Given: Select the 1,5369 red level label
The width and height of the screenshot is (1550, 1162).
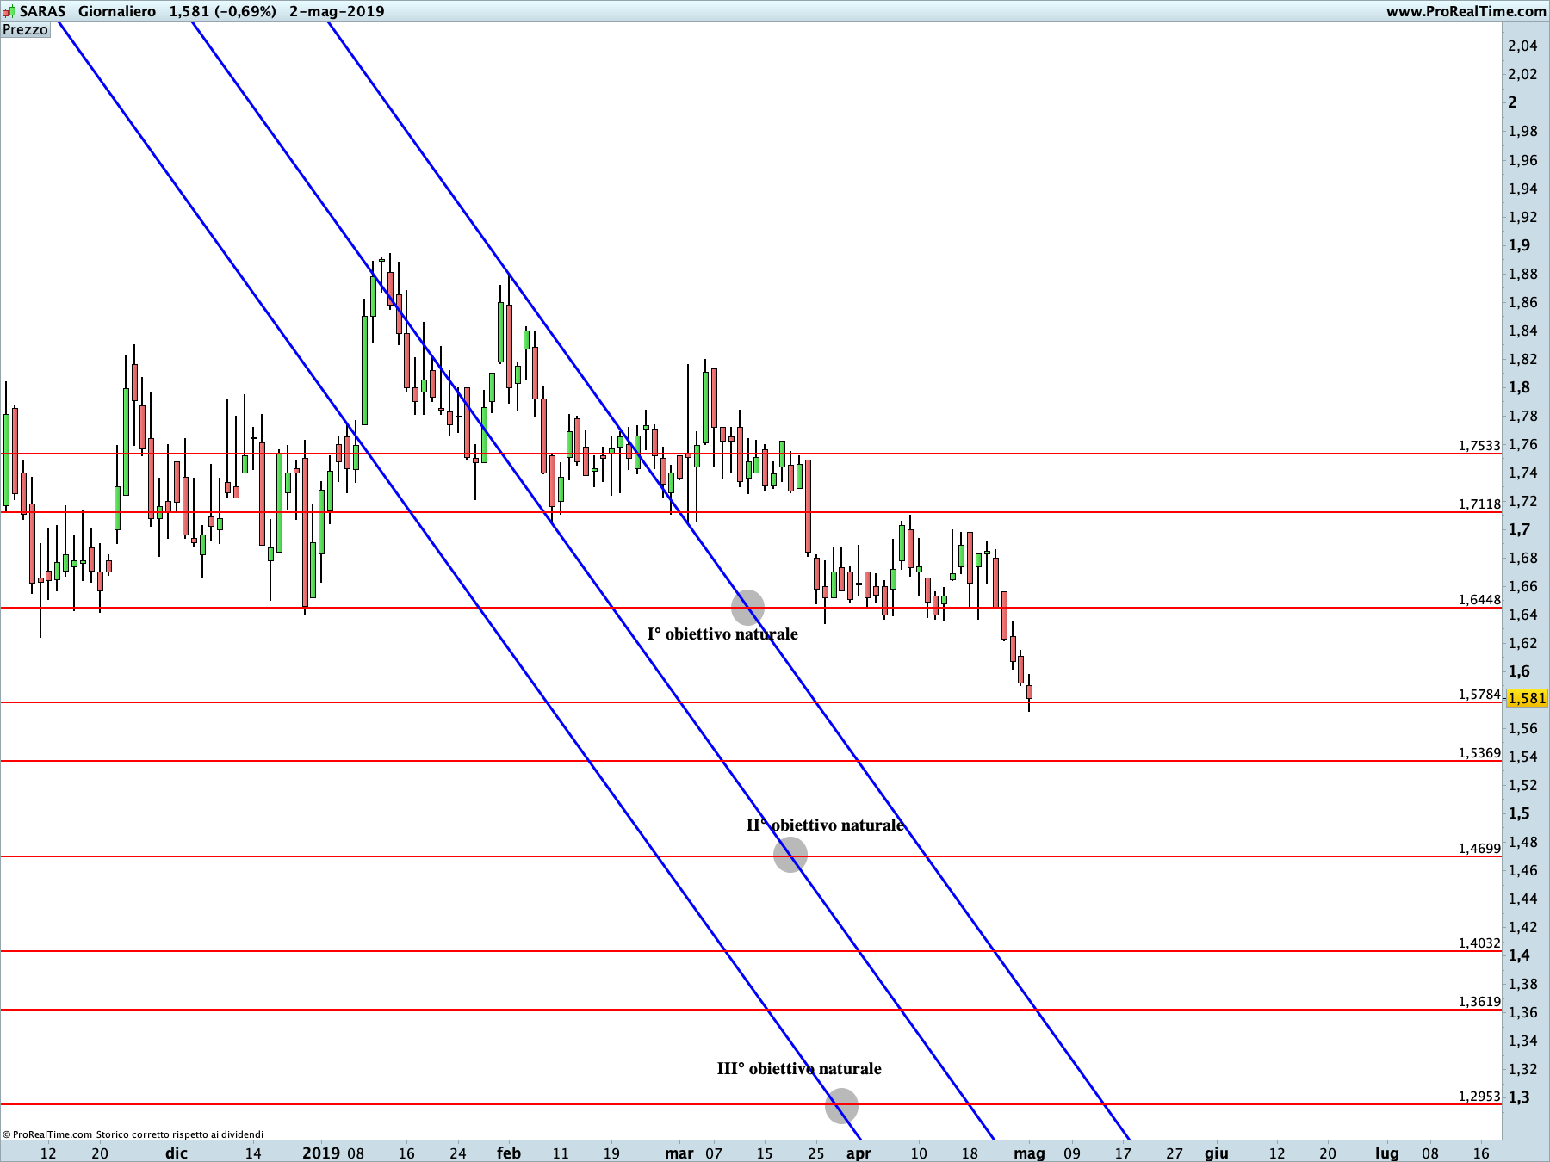Looking at the screenshot, I should click(1479, 753).
